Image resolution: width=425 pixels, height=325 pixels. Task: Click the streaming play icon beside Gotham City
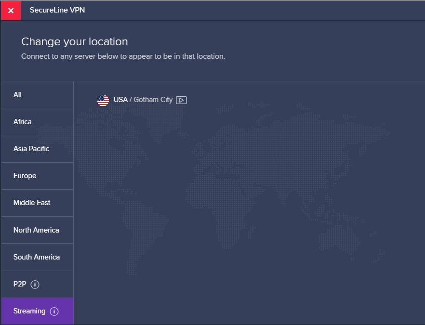click(181, 100)
